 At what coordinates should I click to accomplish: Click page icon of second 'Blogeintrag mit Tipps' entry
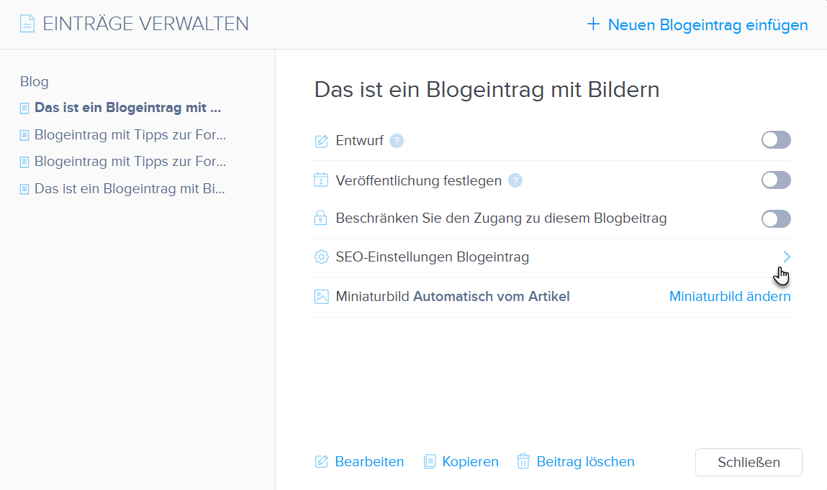pyautogui.click(x=24, y=162)
